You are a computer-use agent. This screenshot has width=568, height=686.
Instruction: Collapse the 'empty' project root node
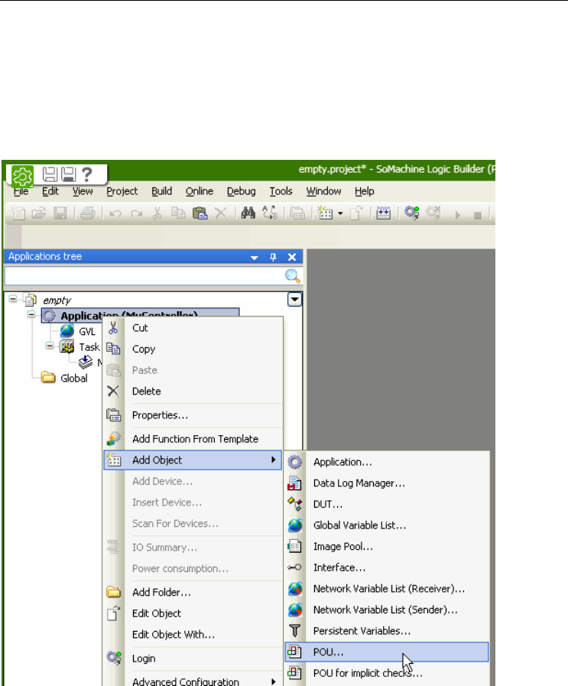tap(13, 299)
